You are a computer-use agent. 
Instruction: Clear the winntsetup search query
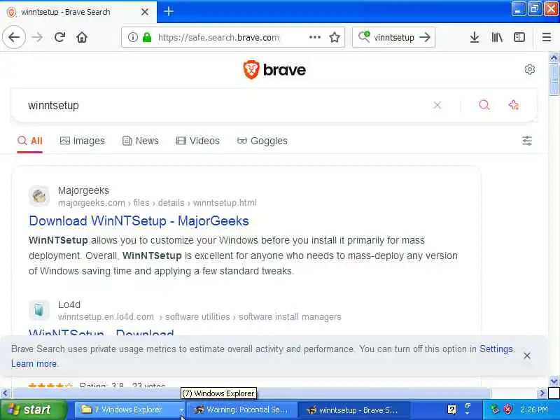coord(437,105)
